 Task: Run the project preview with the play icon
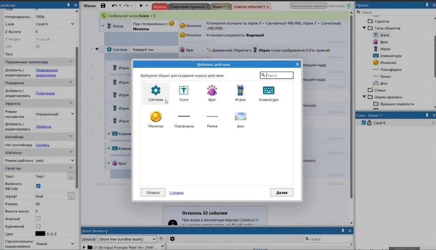click(141, 6)
